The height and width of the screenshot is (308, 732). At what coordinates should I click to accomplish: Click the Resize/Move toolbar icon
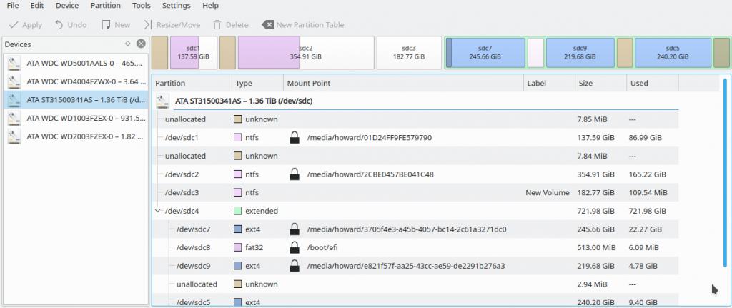[x=147, y=25]
